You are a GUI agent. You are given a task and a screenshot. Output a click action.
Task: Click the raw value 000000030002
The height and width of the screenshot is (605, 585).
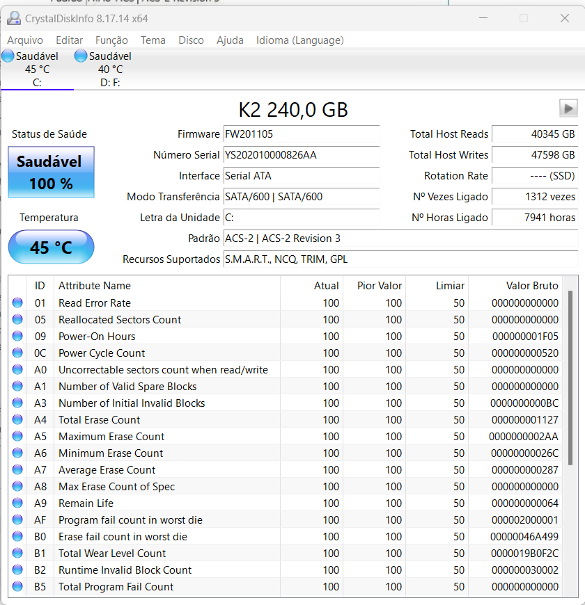point(525,570)
